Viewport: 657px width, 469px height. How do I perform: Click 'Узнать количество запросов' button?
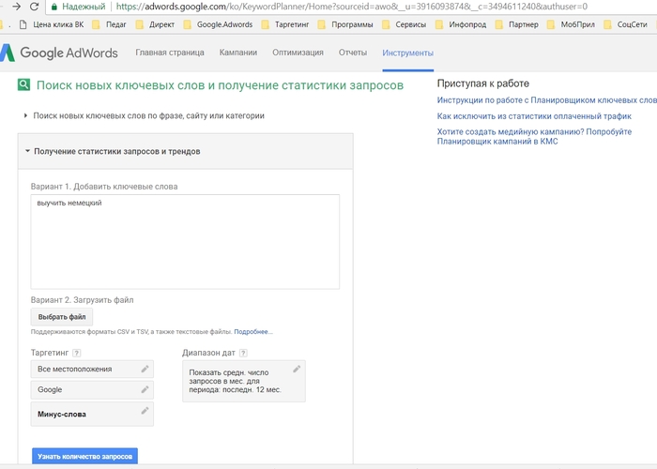[84, 456]
